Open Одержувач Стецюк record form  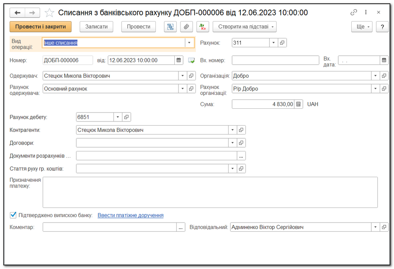(191, 76)
